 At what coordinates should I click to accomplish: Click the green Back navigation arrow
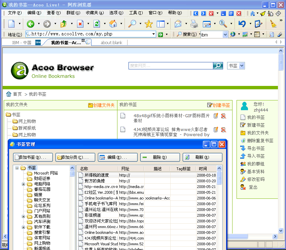coord(31,24)
